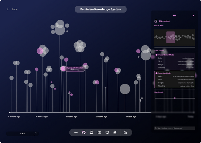Open AI Assistant icon in bottom toolbar
Viewport: 201px width, 143px height.
[84, 133]
